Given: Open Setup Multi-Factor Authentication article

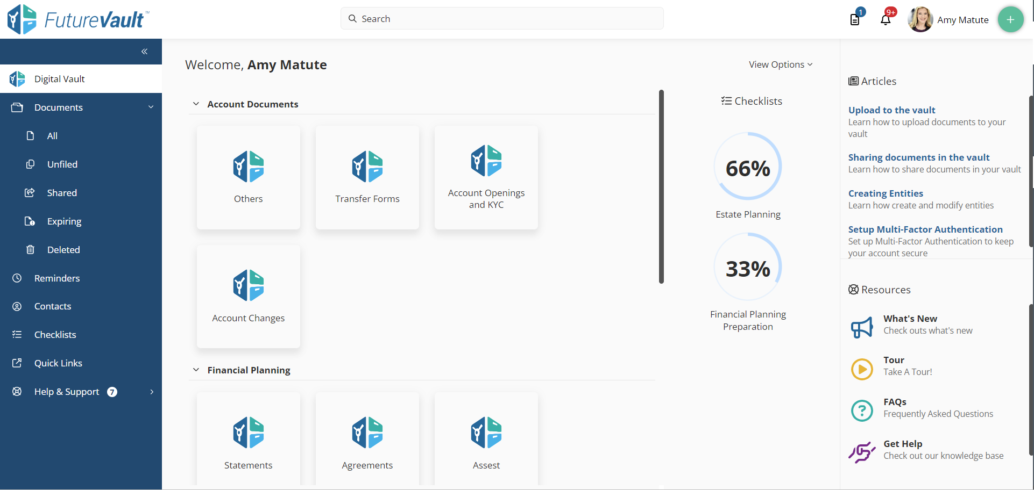Looking at the screenshot, I should pyautogui.click(x=925, y=229).
